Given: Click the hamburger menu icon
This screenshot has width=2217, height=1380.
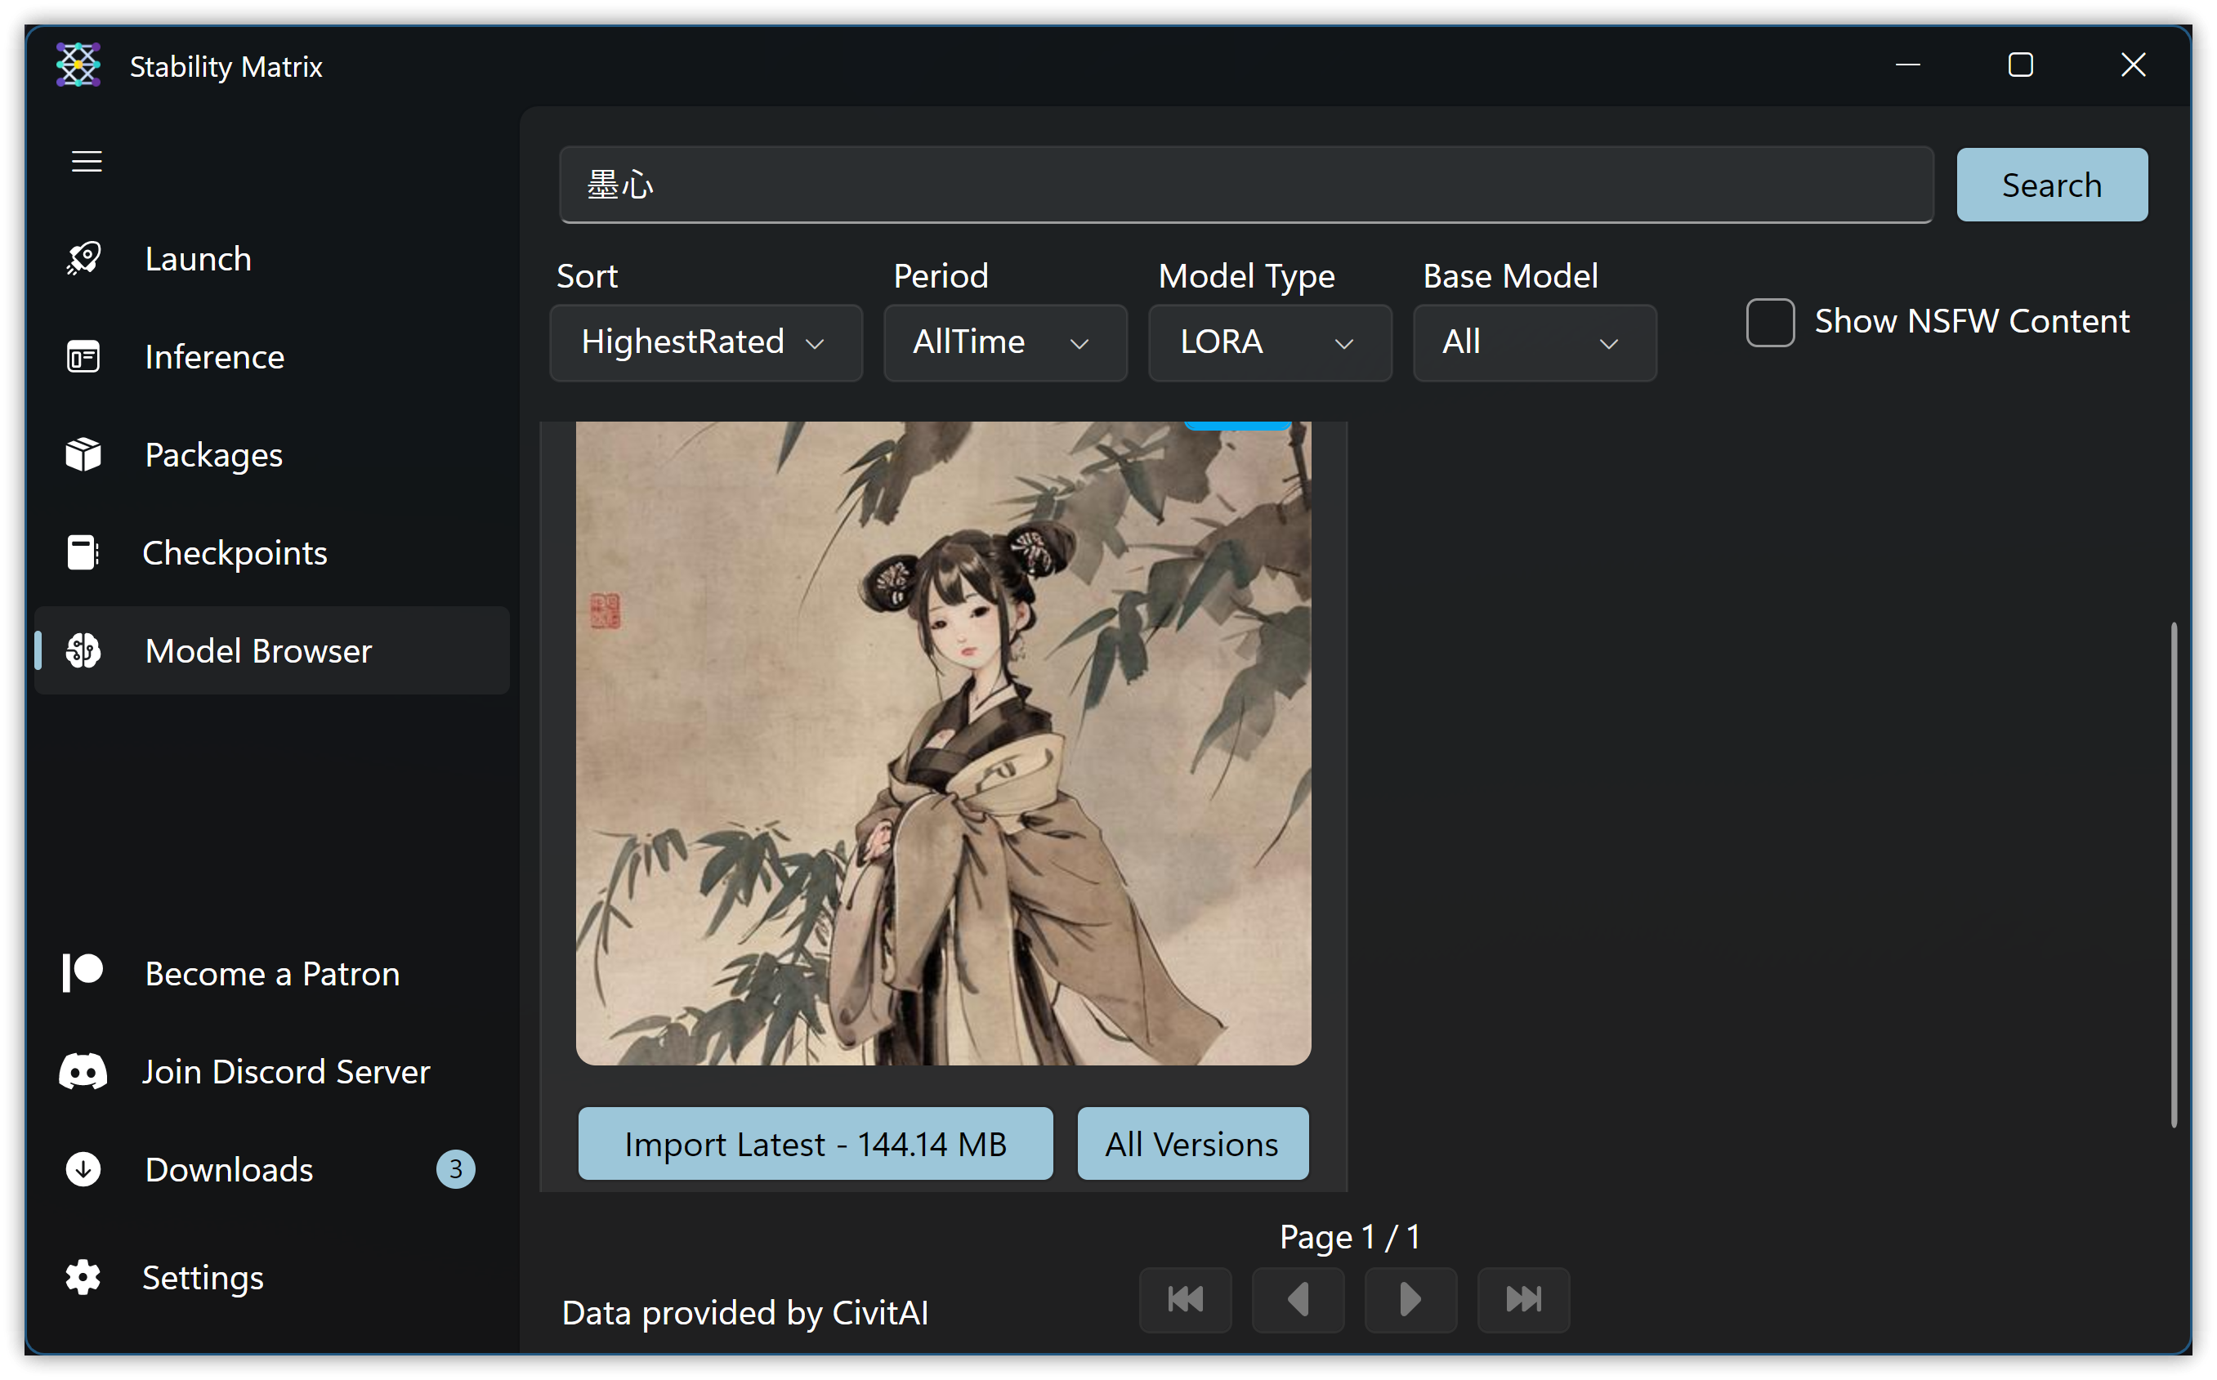Looking at the screenshot, I should [x=87, y=162].
